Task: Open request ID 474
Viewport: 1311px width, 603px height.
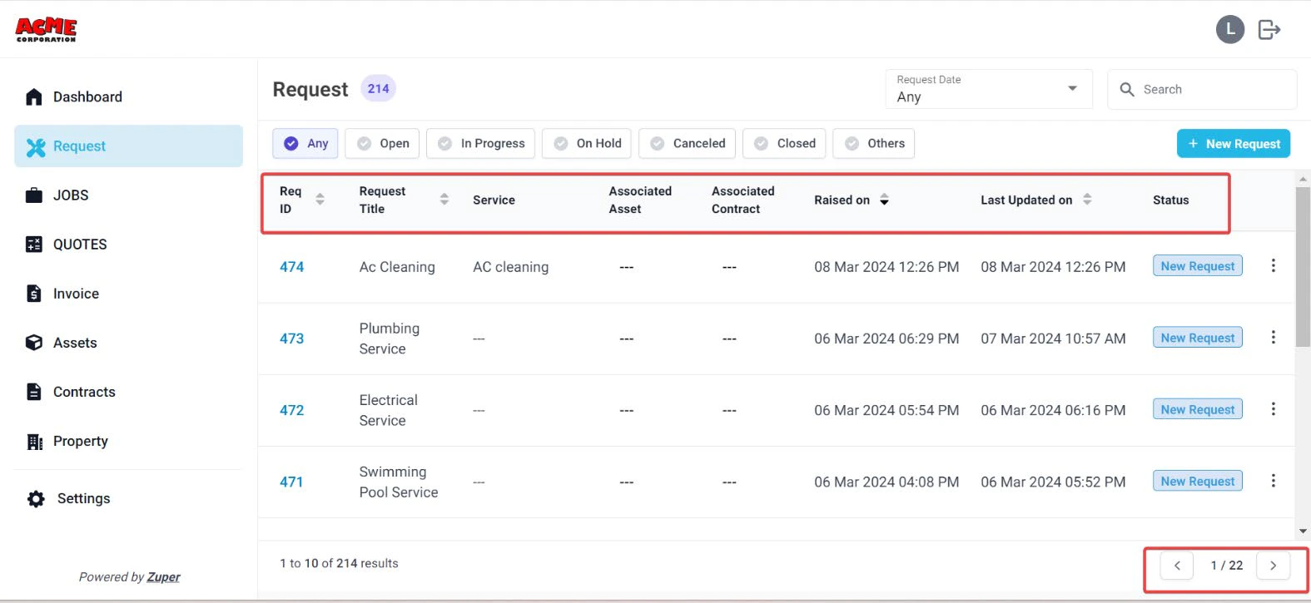Action: click(291, 267)
